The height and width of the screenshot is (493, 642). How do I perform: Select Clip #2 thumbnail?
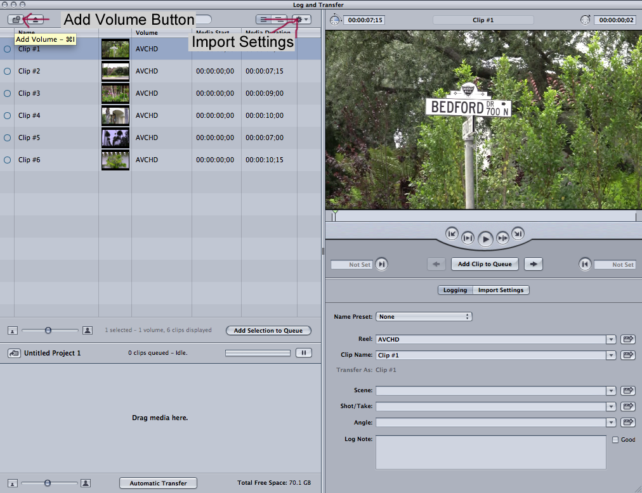(x=115, y=71)
